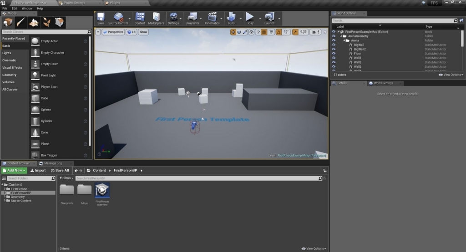Open the Content toolbar icon
Screen dimensions: 466x252
coord(140,19)
